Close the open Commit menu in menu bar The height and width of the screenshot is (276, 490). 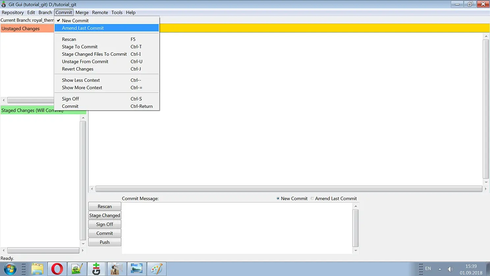64,13
